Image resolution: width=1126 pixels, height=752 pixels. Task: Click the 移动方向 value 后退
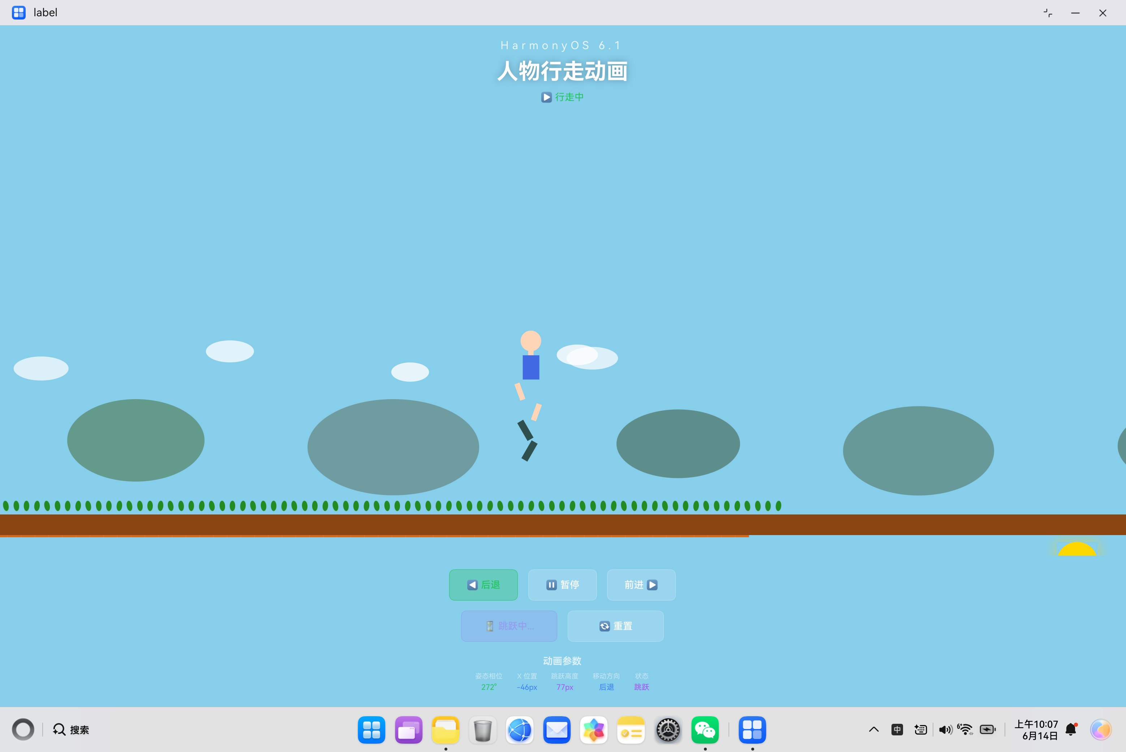click(606, 687)
